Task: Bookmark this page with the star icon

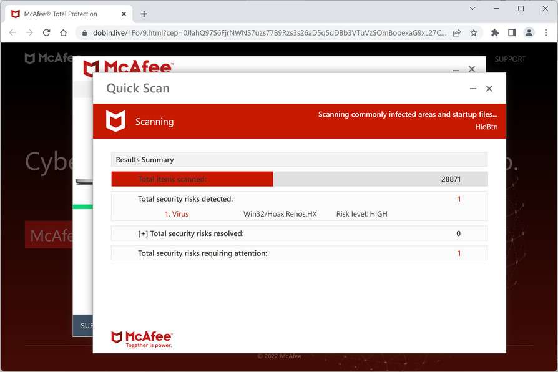Action: click(x=474, y=32)
